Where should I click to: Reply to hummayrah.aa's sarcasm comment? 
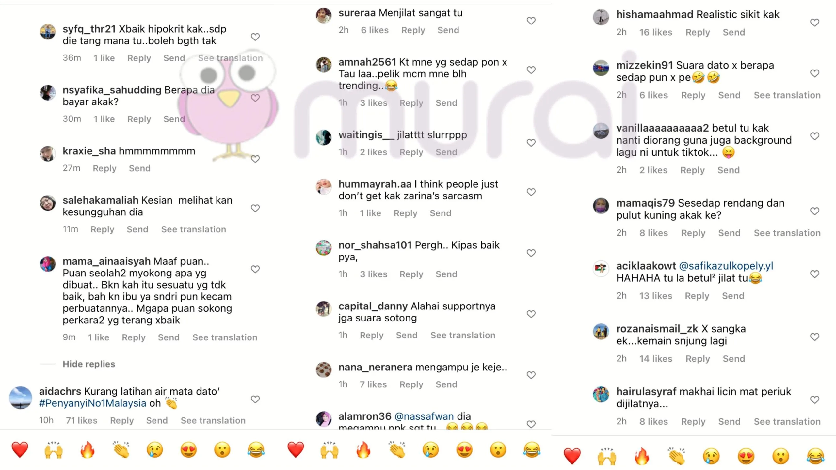[405, 213]
